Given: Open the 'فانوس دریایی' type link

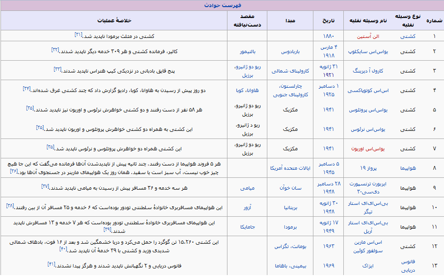Looking at the screenshot, I should pyautogui.click(x=408, y=266).
